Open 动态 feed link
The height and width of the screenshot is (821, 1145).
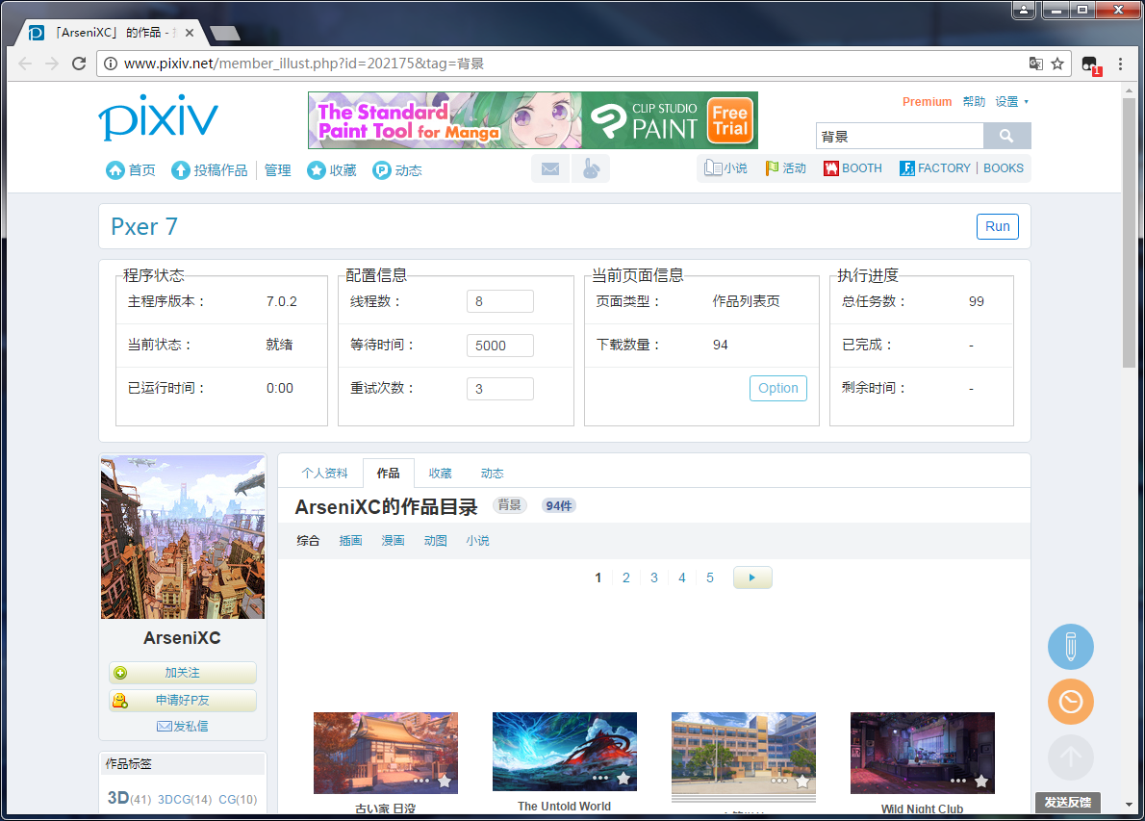pyautogui.click(x=398, y=170)
